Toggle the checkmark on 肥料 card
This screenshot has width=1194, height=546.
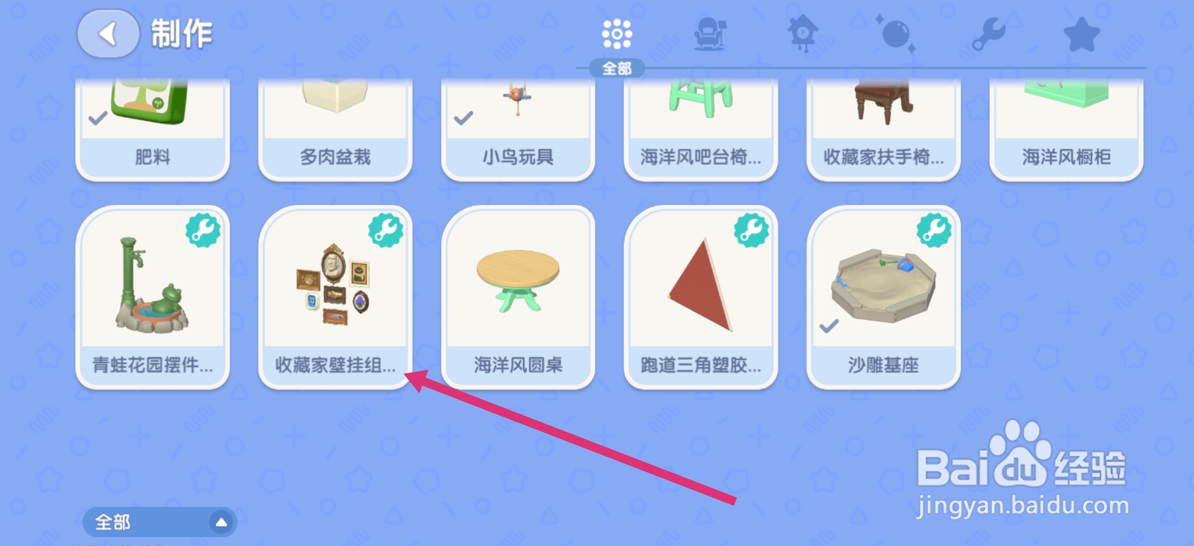click(x=98, y=119)
